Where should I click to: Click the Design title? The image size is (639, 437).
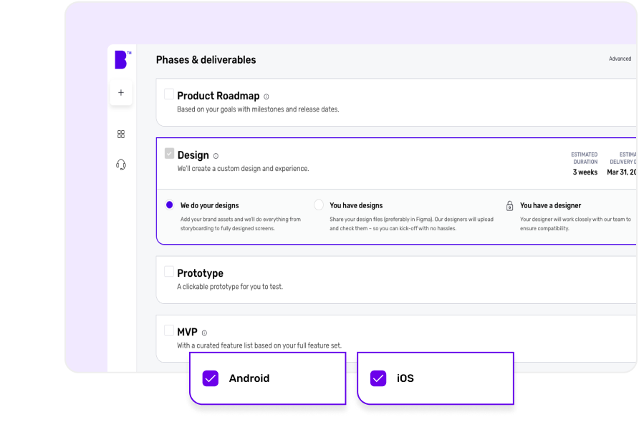pyautogui.click(x=193, y=155)
